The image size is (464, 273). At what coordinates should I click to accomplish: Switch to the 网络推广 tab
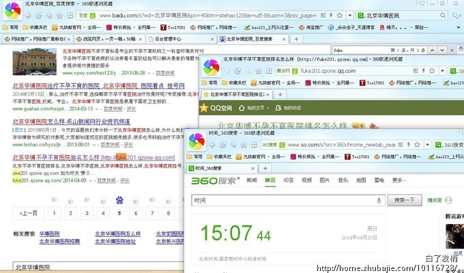coord(37,39)
